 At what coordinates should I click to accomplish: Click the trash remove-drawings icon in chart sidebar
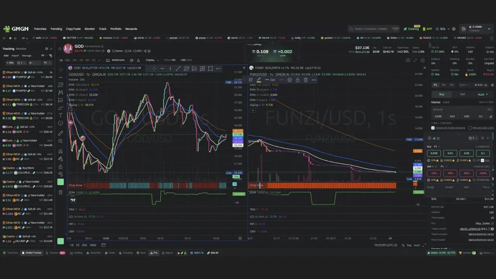point(60,192)
